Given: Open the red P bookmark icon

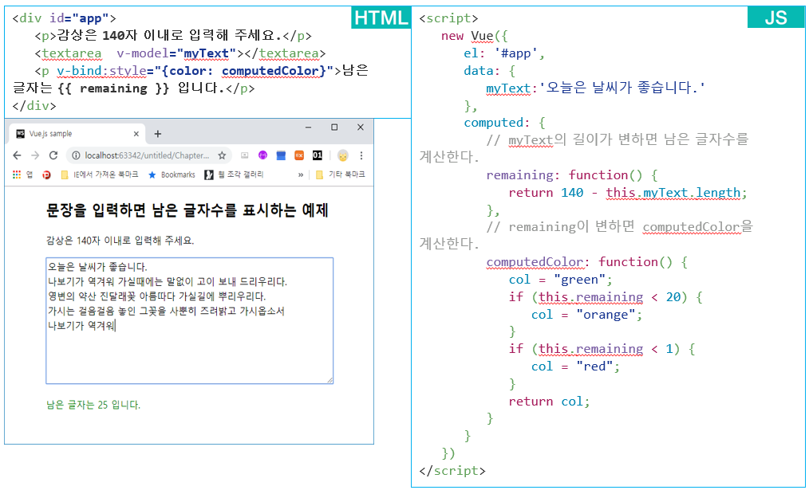Looking at the screenshot, I should coord(46,175).
